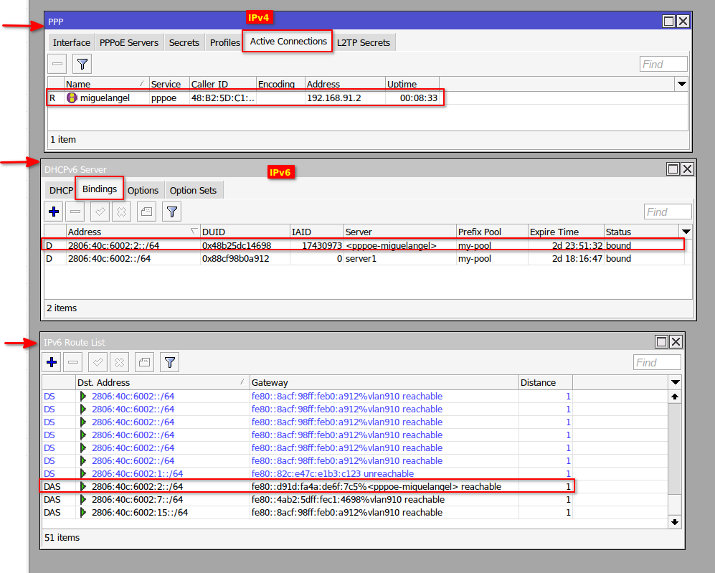Open the Options tab
Screen dimensions: 715x573
point(143,190)
